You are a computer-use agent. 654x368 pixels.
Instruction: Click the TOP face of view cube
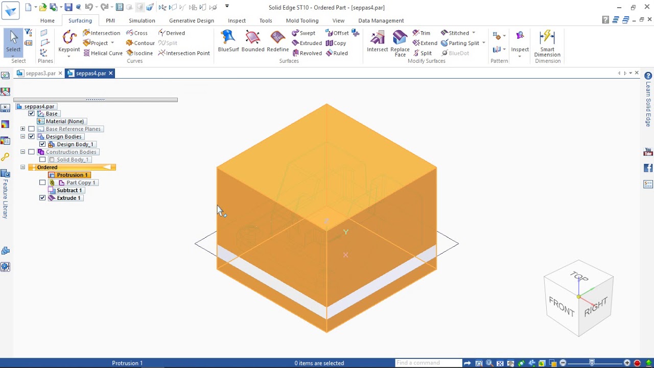point(579,277)
